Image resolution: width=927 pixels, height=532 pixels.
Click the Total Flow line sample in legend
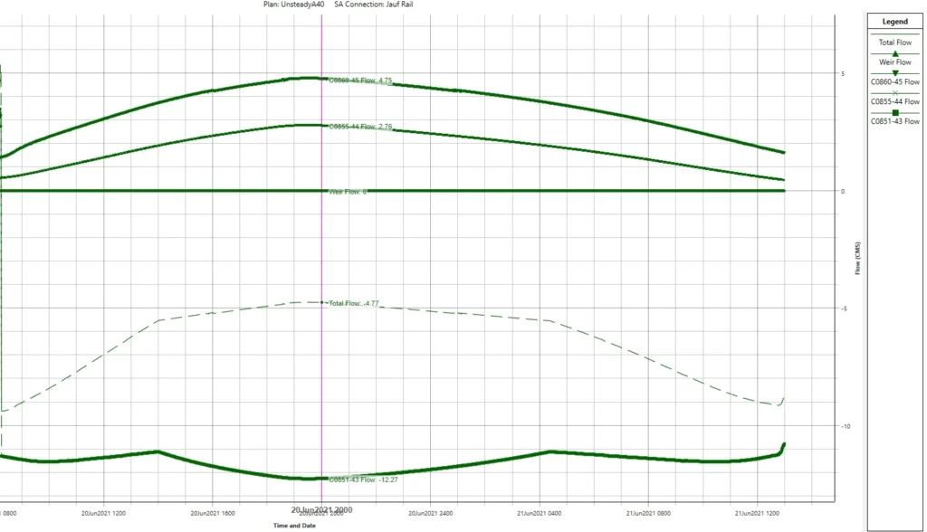point(894,34)
